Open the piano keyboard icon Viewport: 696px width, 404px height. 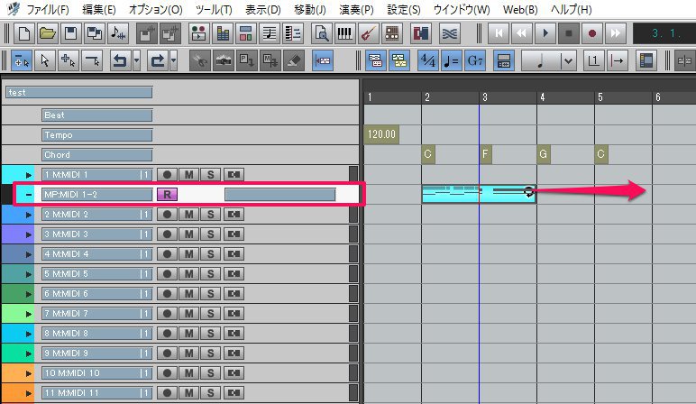click(x=345, y=33)
